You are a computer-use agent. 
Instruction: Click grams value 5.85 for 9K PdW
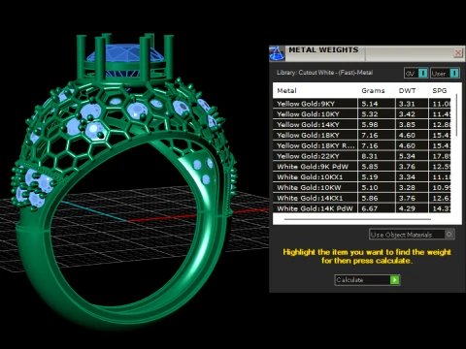click(x=370, y=167)
